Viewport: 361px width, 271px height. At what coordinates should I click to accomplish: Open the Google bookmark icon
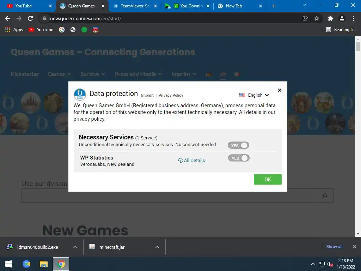pyautogui.click(x=61, y=30)
